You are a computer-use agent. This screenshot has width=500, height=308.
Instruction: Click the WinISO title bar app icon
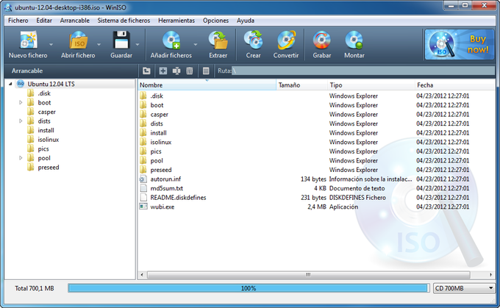coord(8,7)
